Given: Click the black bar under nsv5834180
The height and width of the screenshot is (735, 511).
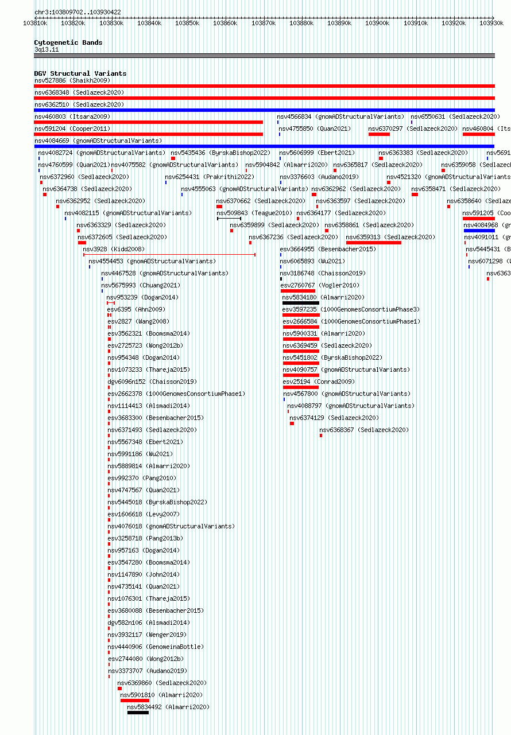Looking at the screenshot, I should tap(300, 303).
